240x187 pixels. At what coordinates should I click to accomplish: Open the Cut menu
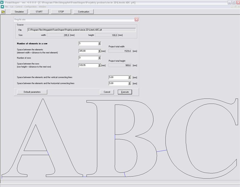click(x=11, y=6)
